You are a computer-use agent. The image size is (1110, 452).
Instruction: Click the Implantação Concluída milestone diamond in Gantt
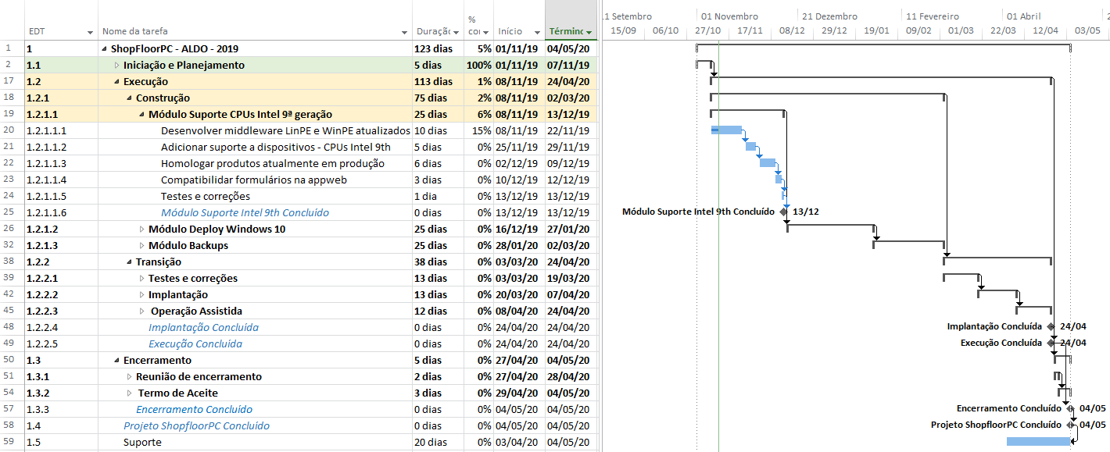coord(1051,326)
